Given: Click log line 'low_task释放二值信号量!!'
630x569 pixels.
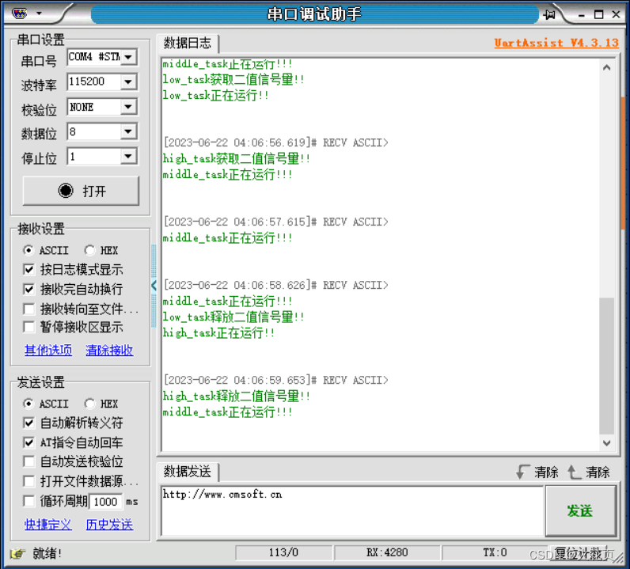Looking at the screenshot, I should pos(233,317).
